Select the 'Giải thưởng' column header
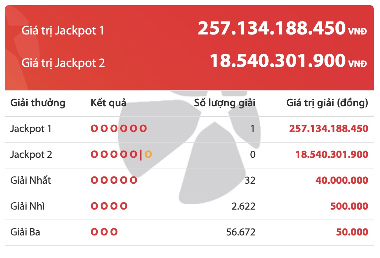This screenshot has height=258, width=380. click(x=38, y=103)
